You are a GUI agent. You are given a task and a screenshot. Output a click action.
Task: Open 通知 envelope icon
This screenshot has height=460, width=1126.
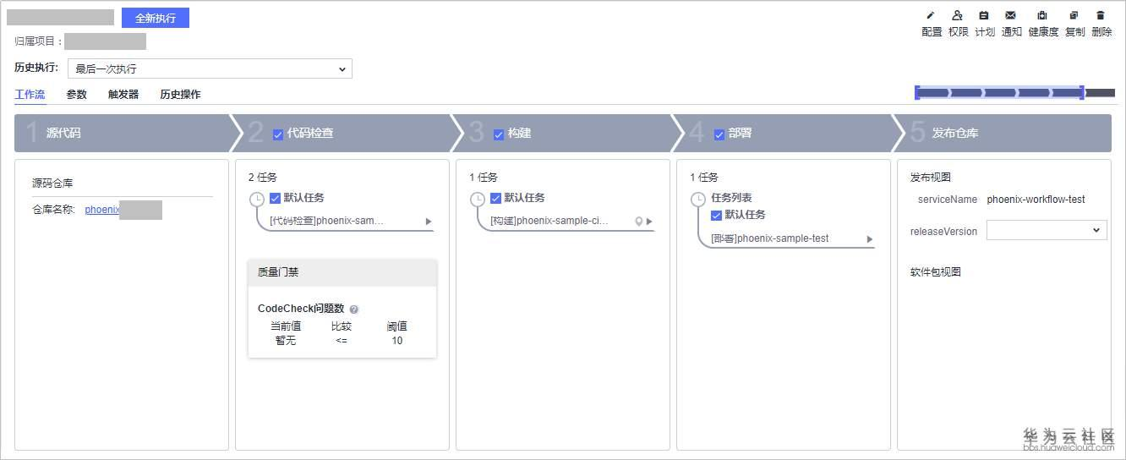(x=1011, y=15)
